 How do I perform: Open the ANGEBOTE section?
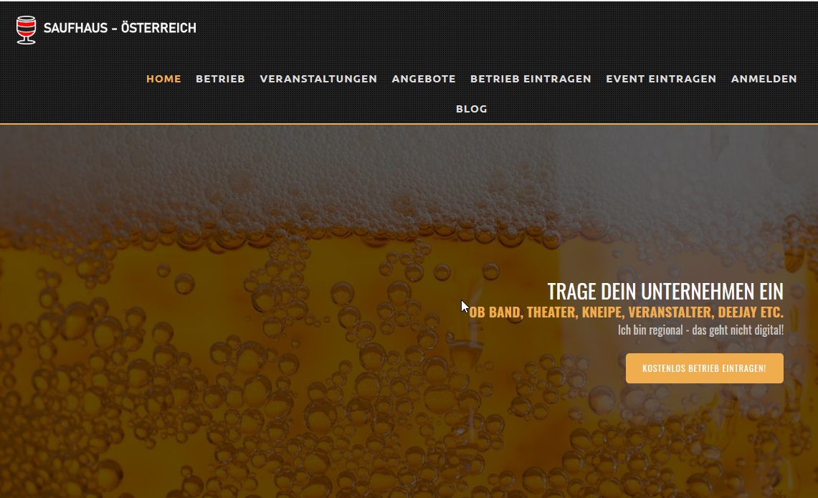tap(424, 79)
